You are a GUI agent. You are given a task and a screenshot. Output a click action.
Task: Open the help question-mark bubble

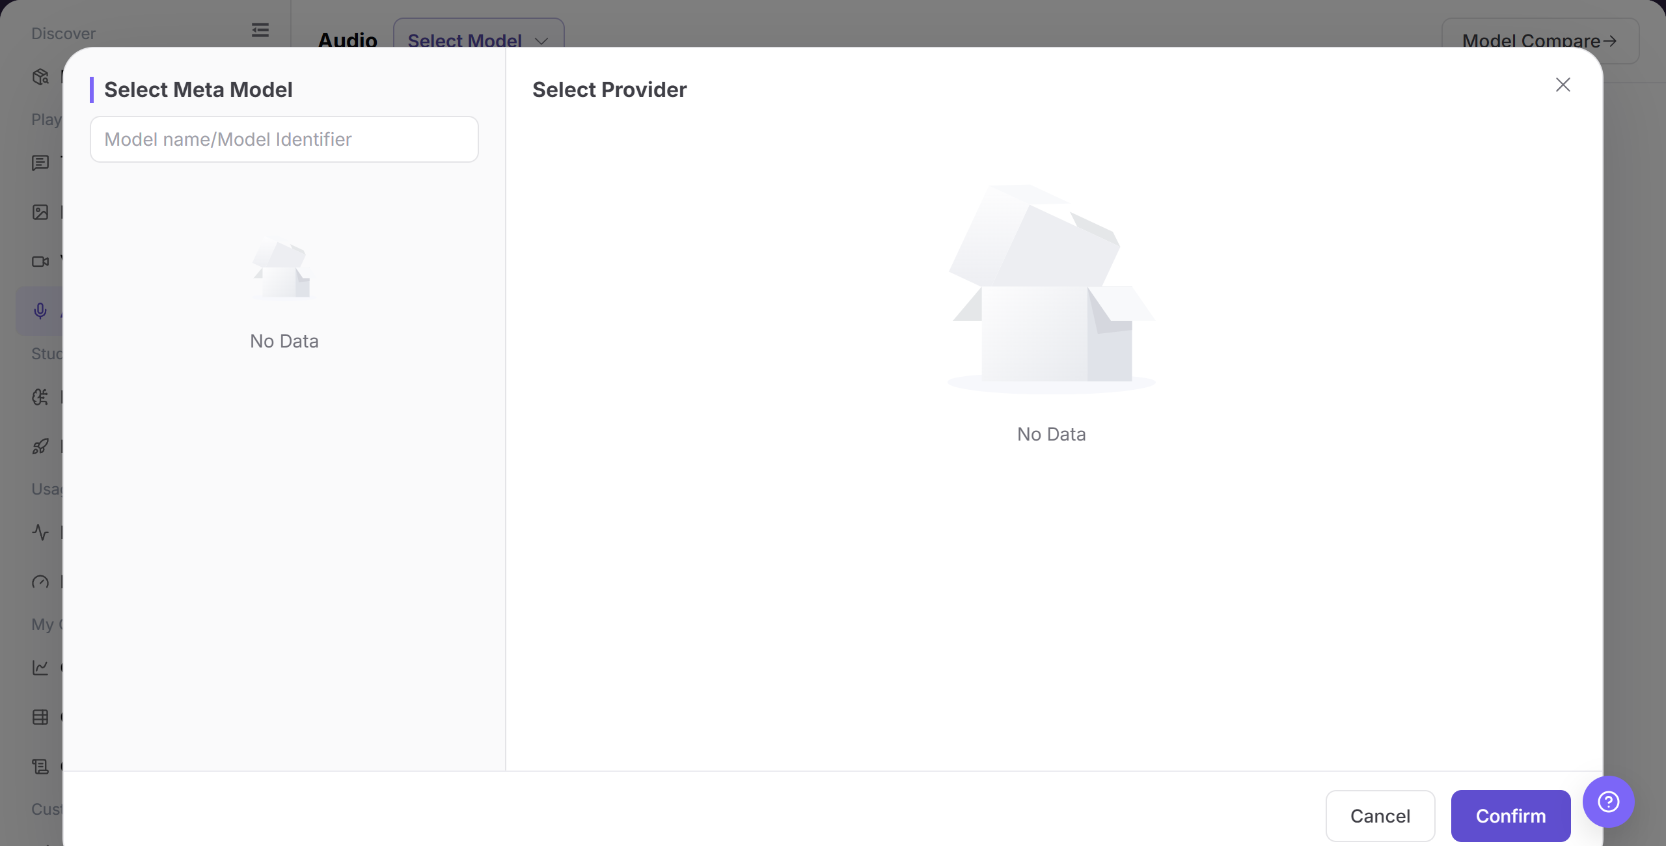[x=1609, y=802]
